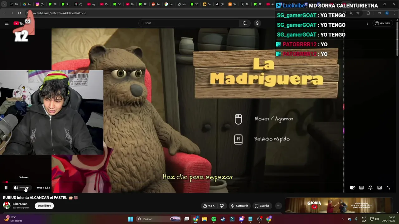Go to the YouTube home logo
The image size is (399, 224).
pyautogui.click(x=19, y=23)
